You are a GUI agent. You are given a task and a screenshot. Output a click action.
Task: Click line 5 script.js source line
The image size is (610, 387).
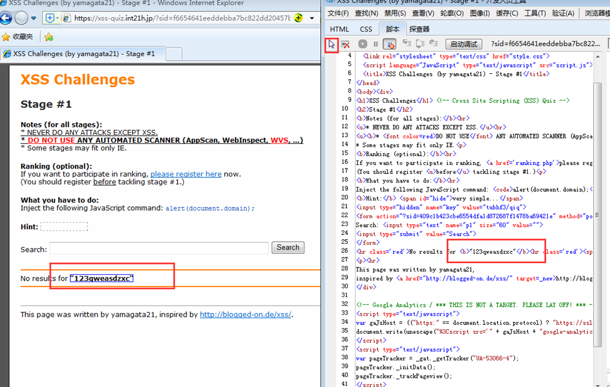coord(478,65)
